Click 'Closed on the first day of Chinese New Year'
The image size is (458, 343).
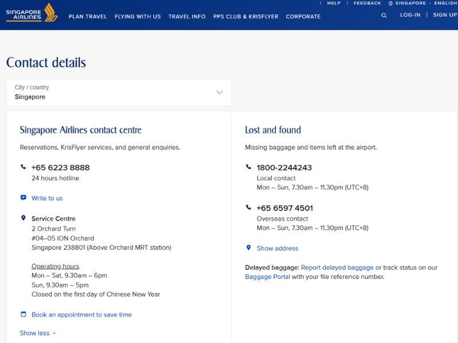coord(96,294)
